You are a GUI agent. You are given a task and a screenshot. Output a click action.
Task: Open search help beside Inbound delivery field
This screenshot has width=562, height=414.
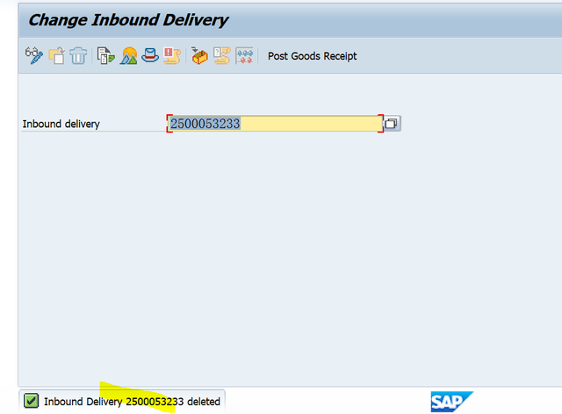point(392,124)
